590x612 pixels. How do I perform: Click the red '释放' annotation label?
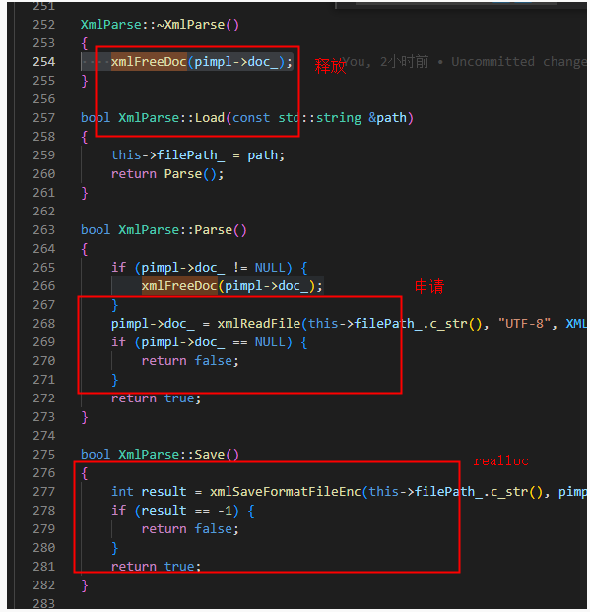point(330,66)
